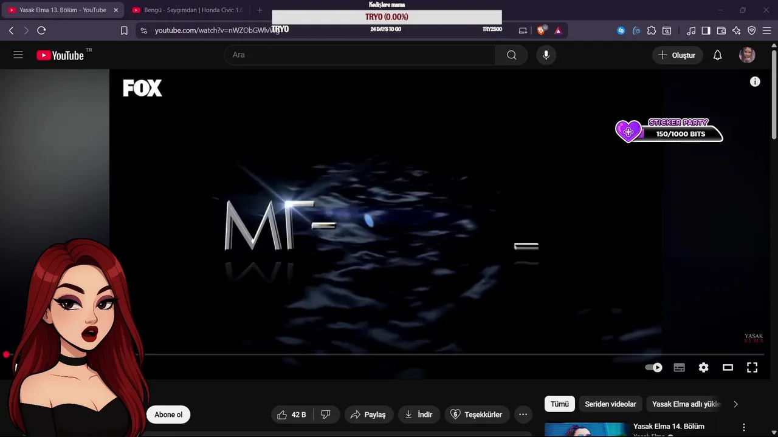Open video player settings gear
Viewport: 778px width, 437px height.
coord(703,367)
